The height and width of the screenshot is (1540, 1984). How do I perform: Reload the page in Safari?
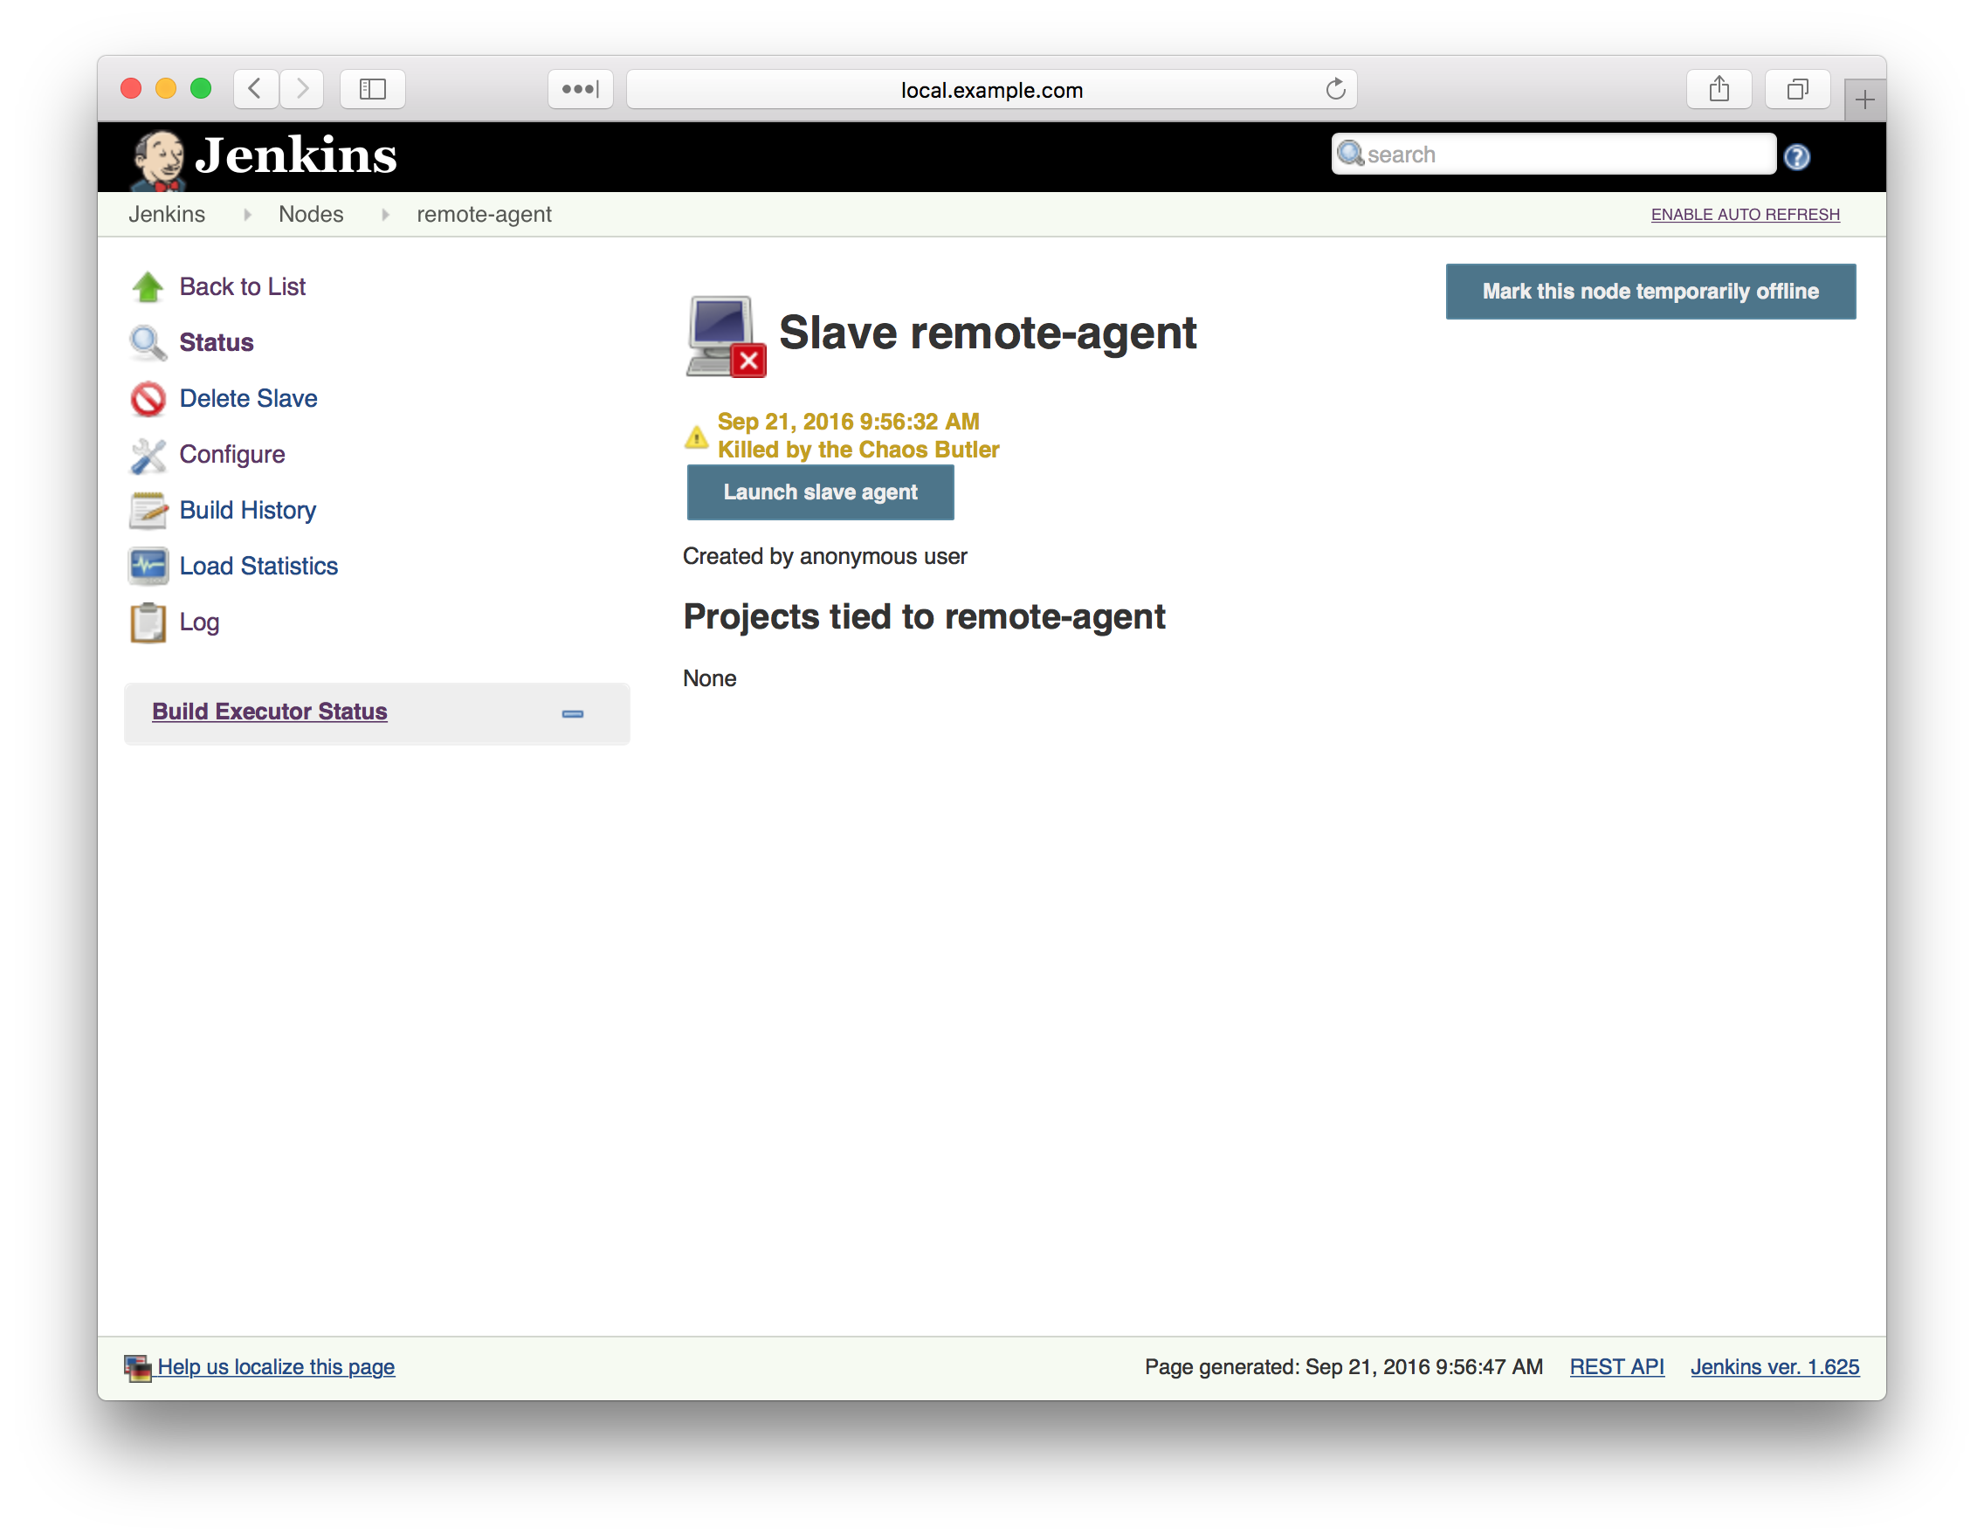[1334, 89]
